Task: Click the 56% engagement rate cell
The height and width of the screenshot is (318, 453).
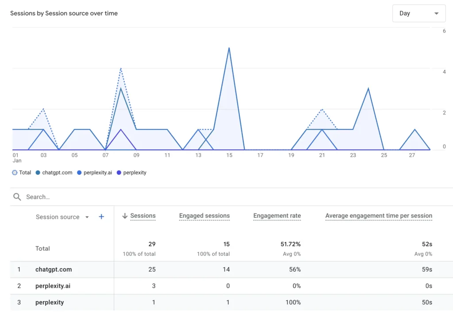Action: pyautogui.click(x=295, y=269)
